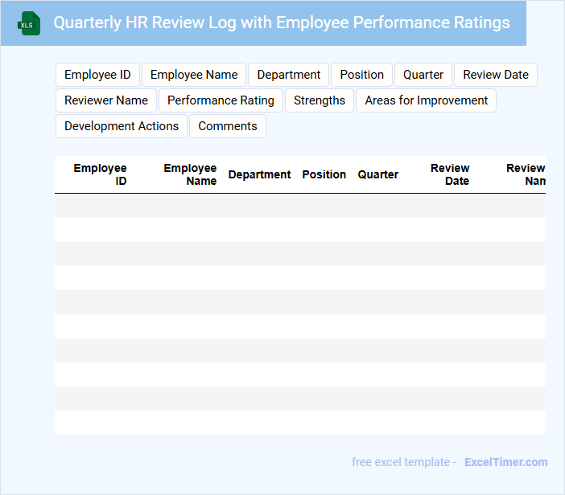This screenshot has width=565, height=495.
Task: Select the Reviewer Name tag
Action: (106, 100)
